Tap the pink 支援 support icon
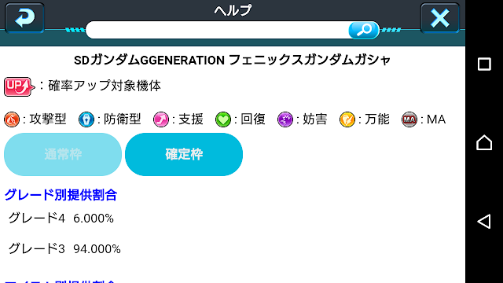The width and height of the screenshot is (503, 283). click(161, 119)
